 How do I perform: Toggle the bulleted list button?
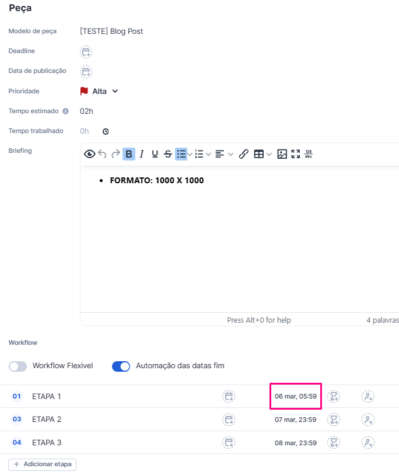tap(181, 154)
